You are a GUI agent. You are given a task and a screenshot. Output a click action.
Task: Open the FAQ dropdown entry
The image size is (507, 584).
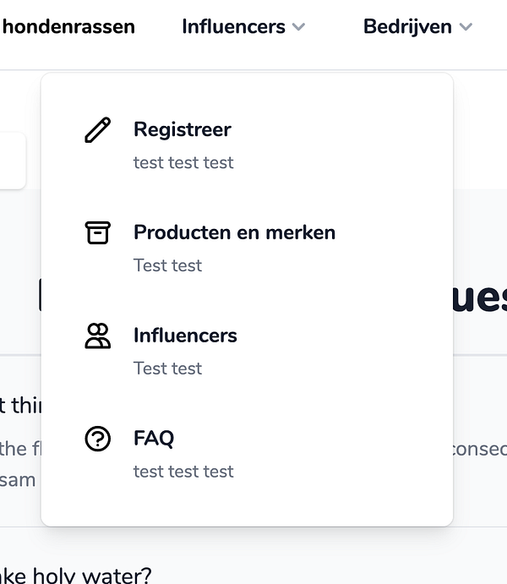[x=154, y=439]
